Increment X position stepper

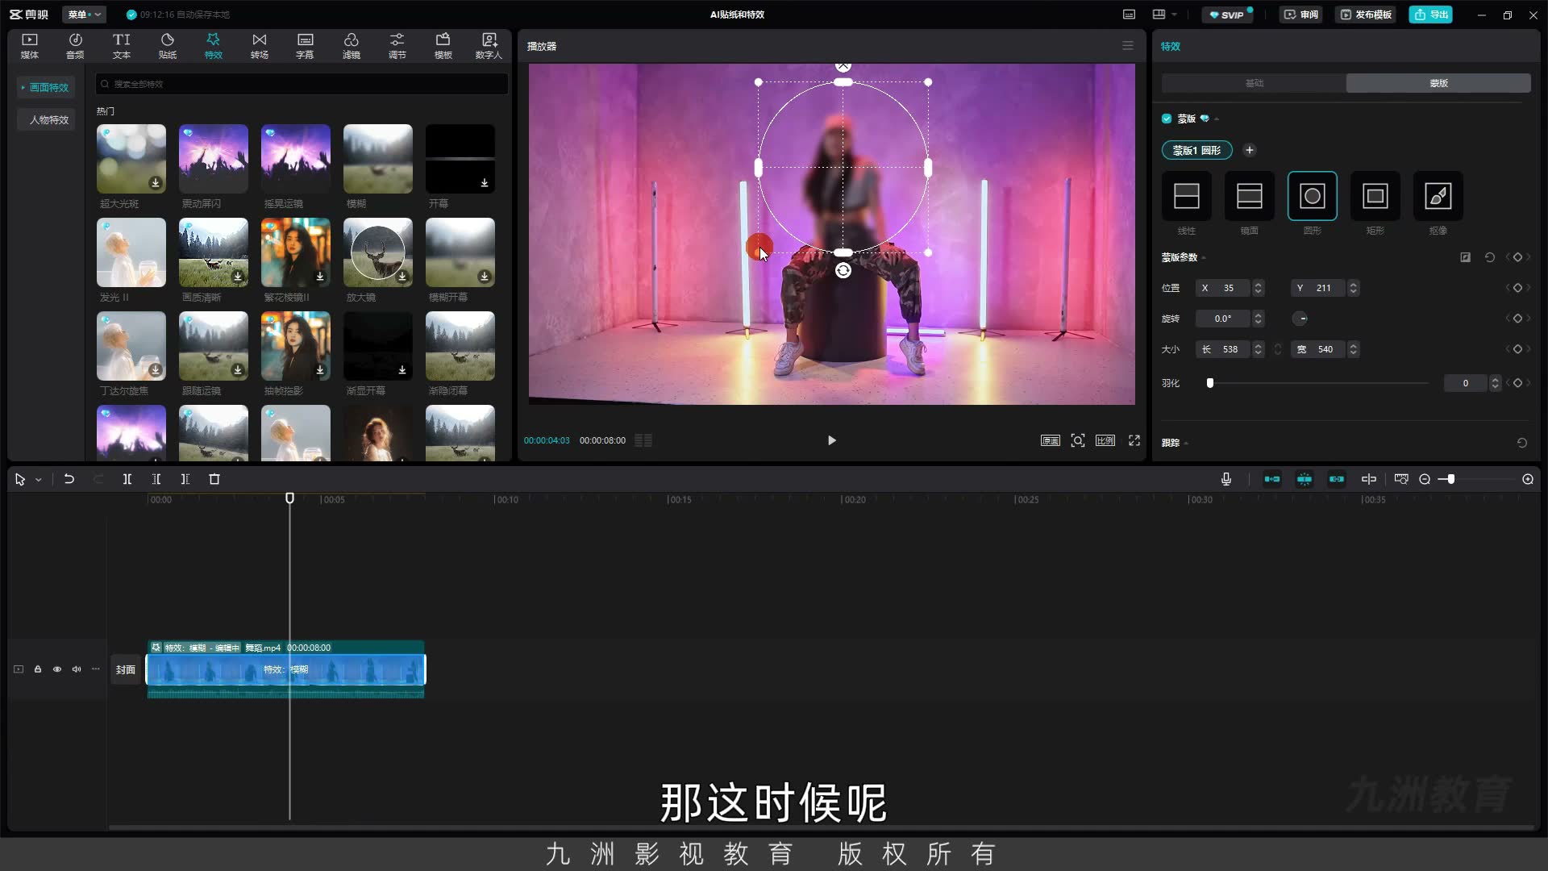coord(1258,284)
